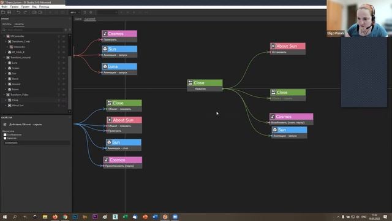Click 'Нажатие' event on central Close node

[x=205, y=88]
